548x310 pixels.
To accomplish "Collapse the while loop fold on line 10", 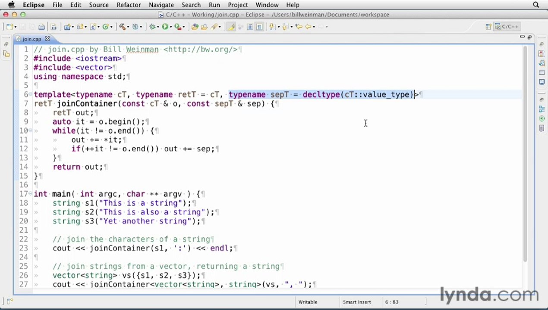I will 30,130.
